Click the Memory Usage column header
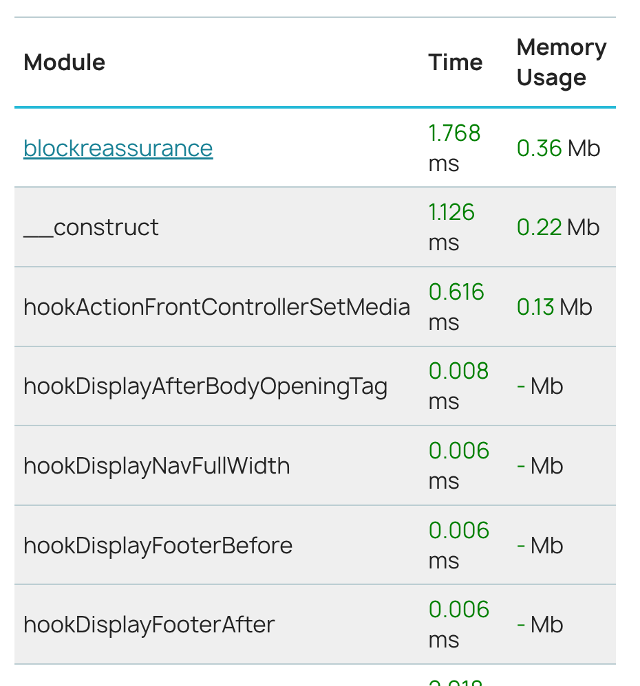 tap(562, 63)
